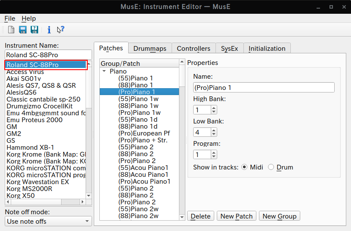Select Classic cantabile sp-250 instrument
Viewport: 351px width, 231px height.
(46, 99)
